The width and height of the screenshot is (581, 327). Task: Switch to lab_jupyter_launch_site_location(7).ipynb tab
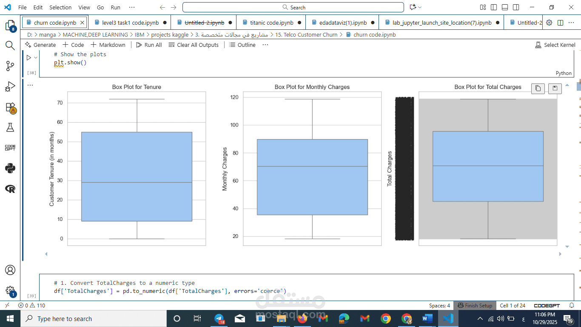tap(441, 23)
